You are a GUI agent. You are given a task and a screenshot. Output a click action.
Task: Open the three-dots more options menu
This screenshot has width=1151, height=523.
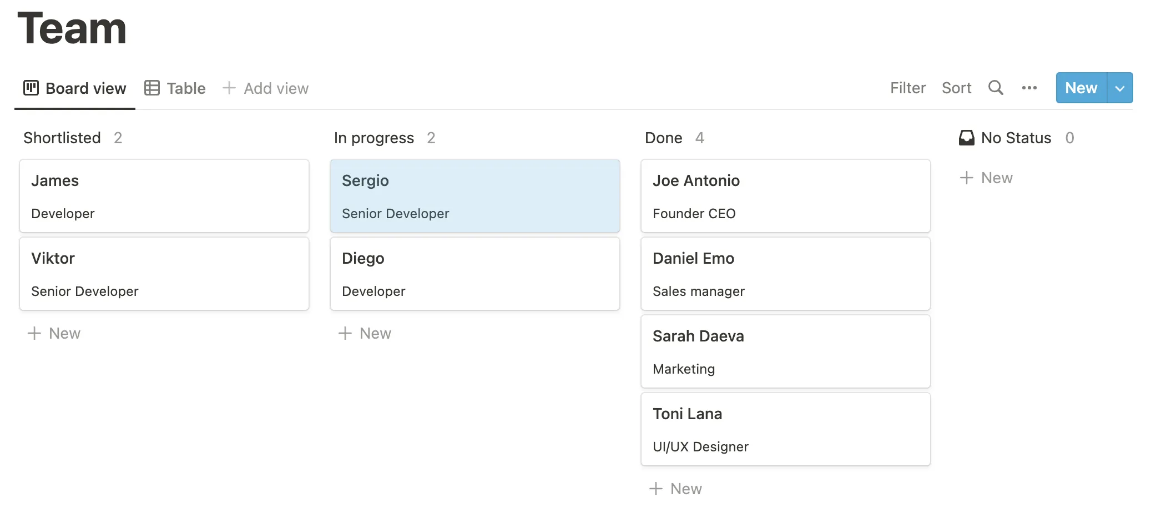pos(1029,88)
